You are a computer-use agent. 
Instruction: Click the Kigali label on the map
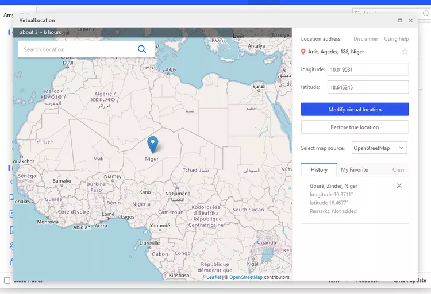click(253, 264)
